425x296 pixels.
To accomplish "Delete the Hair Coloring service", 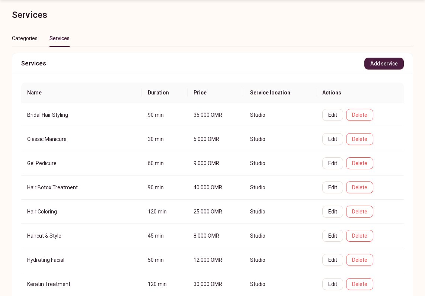I will pos(360,212).
